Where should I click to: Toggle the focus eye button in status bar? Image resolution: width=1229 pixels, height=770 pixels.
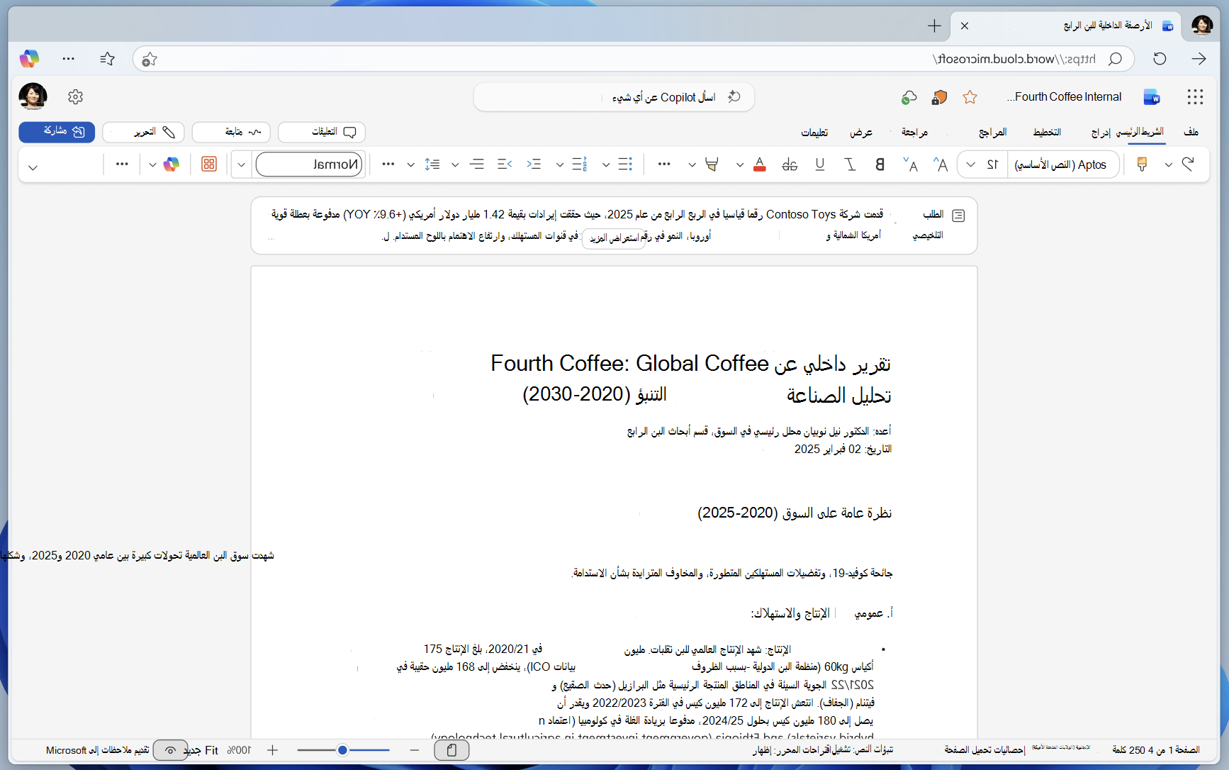pos(170,750)
